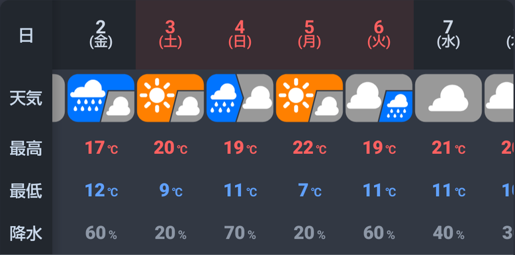Tap the cut-off gray icon before Friday
This screenshot has height=255, width=515.
[x=58, y=98]
